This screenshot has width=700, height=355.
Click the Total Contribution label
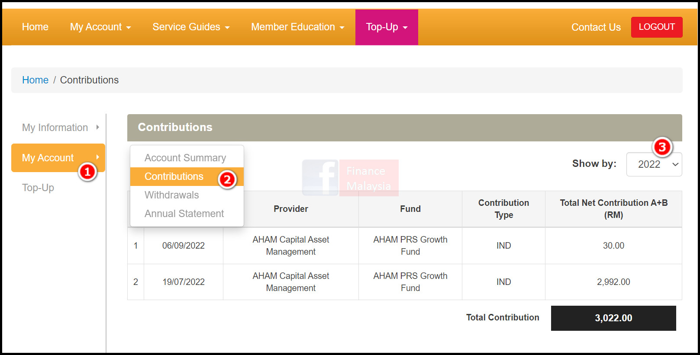tap(503, 317)
